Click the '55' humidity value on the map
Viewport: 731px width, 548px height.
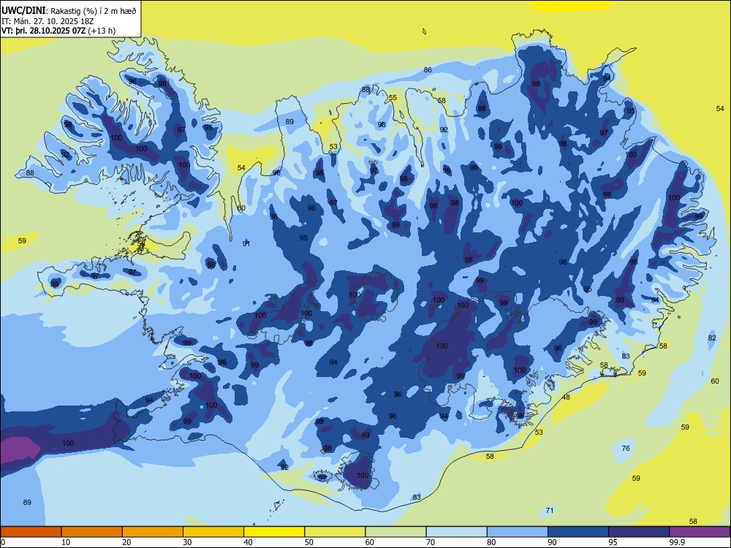[393, 97]
